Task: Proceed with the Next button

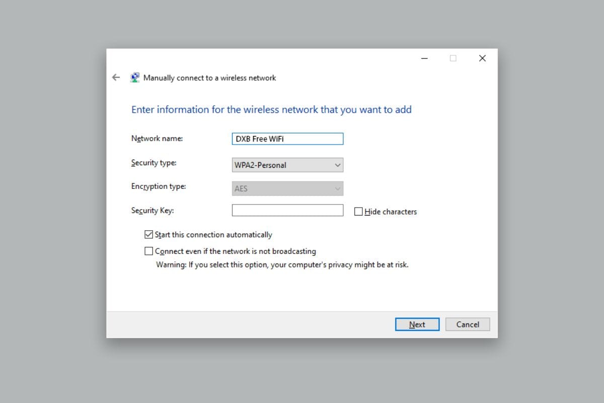Action: pyautogui.click(x=417, y=324)
